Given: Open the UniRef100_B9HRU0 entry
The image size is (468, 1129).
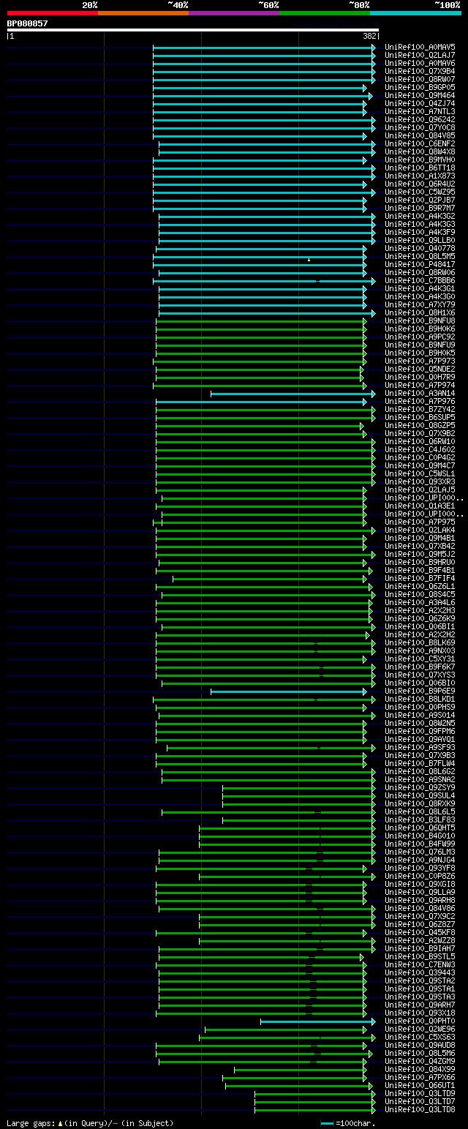Looking at the screenshot, I should coord(420,562).
